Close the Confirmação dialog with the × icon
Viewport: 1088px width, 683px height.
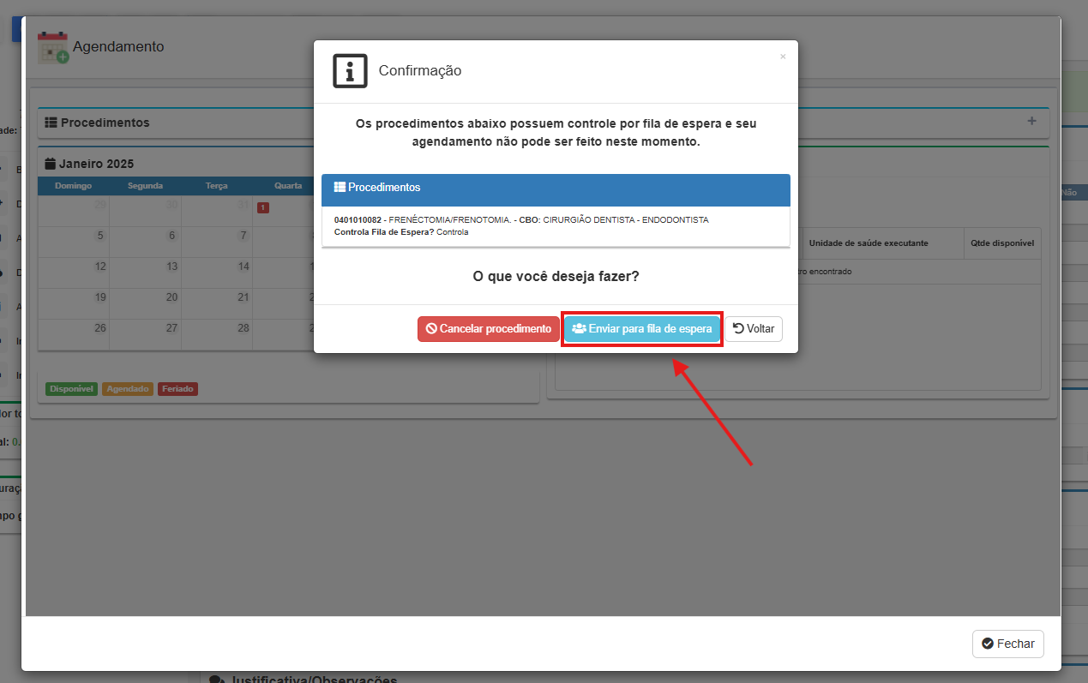point(782,57)
